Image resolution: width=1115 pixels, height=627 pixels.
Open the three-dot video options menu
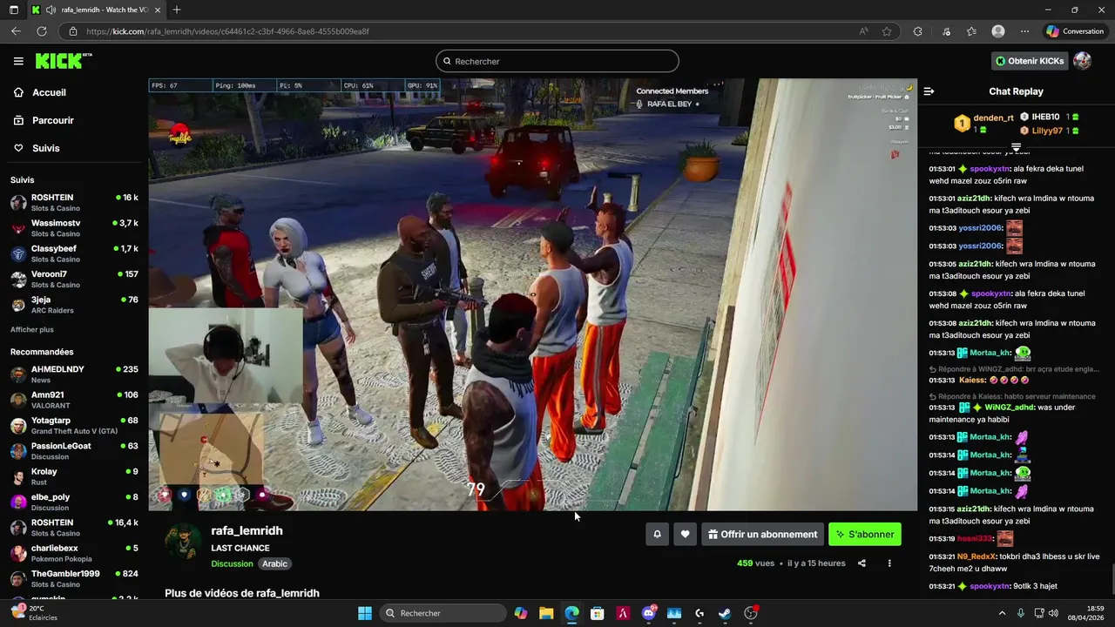click(x=889, y=563)
